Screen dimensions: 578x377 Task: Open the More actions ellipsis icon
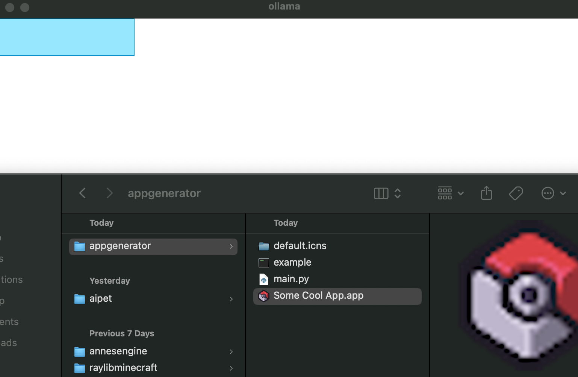[548, 193]
